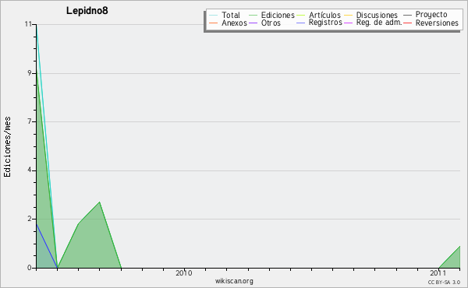The image size is (468, 288).
Task: Click the CC BY-SA 3.0 license text
Action: click(444, 283)
